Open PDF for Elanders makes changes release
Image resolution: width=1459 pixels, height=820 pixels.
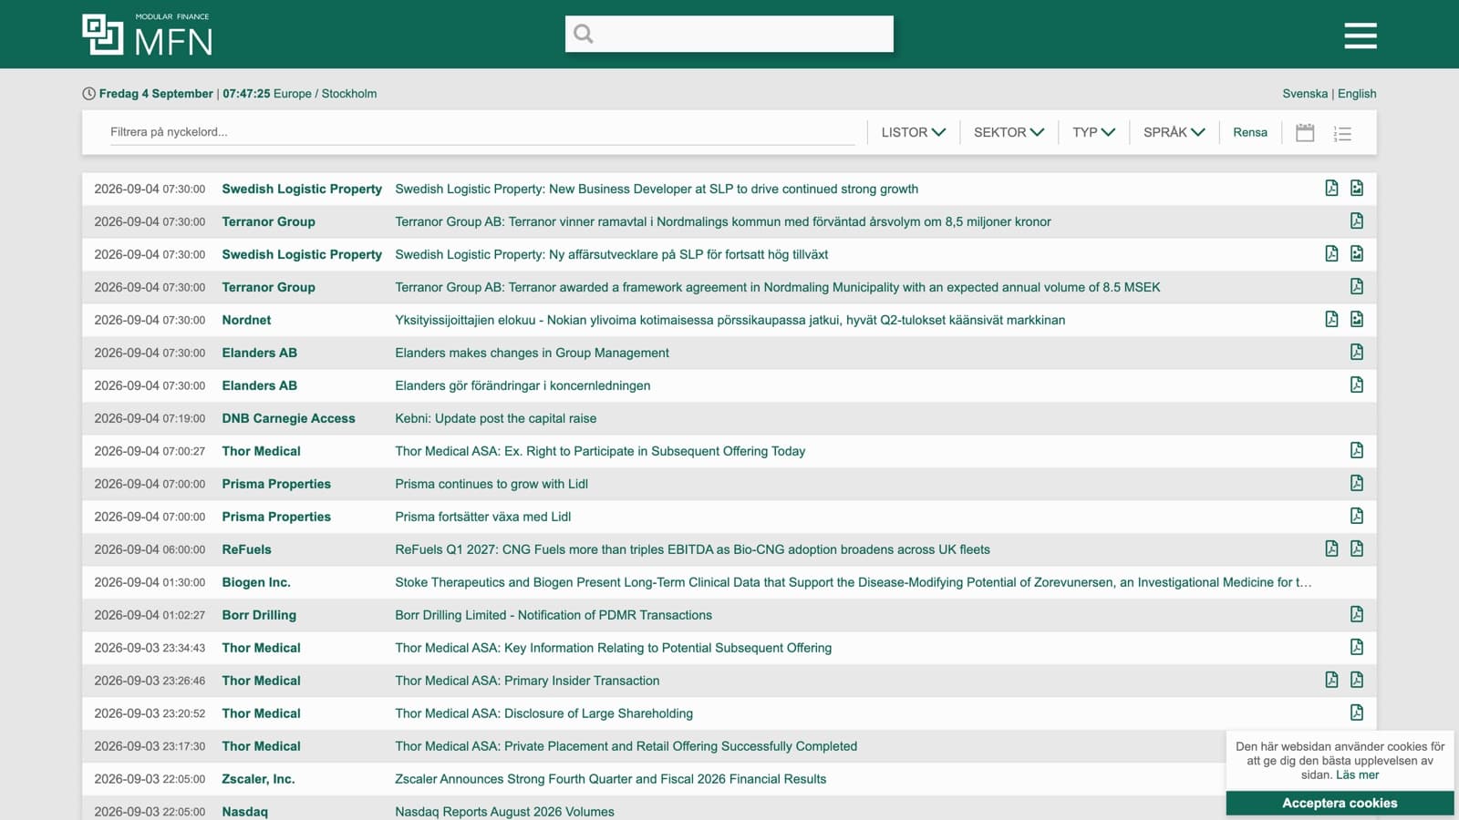pyautogui.click(x=1357, y=352)
